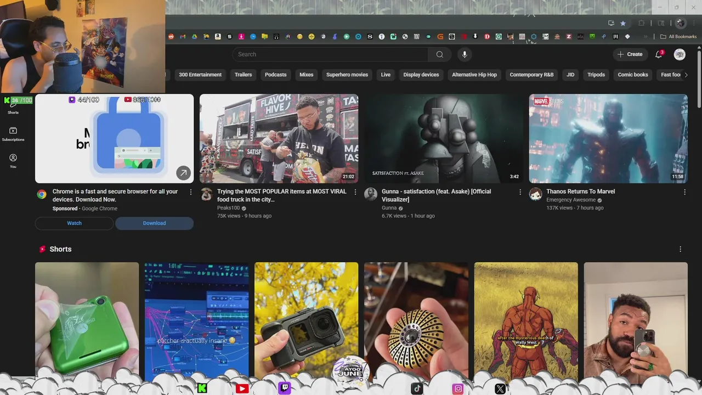The width and height of the screenshot is (702, 395).
Task: Open the action camera Short
Action: (306, 320)
